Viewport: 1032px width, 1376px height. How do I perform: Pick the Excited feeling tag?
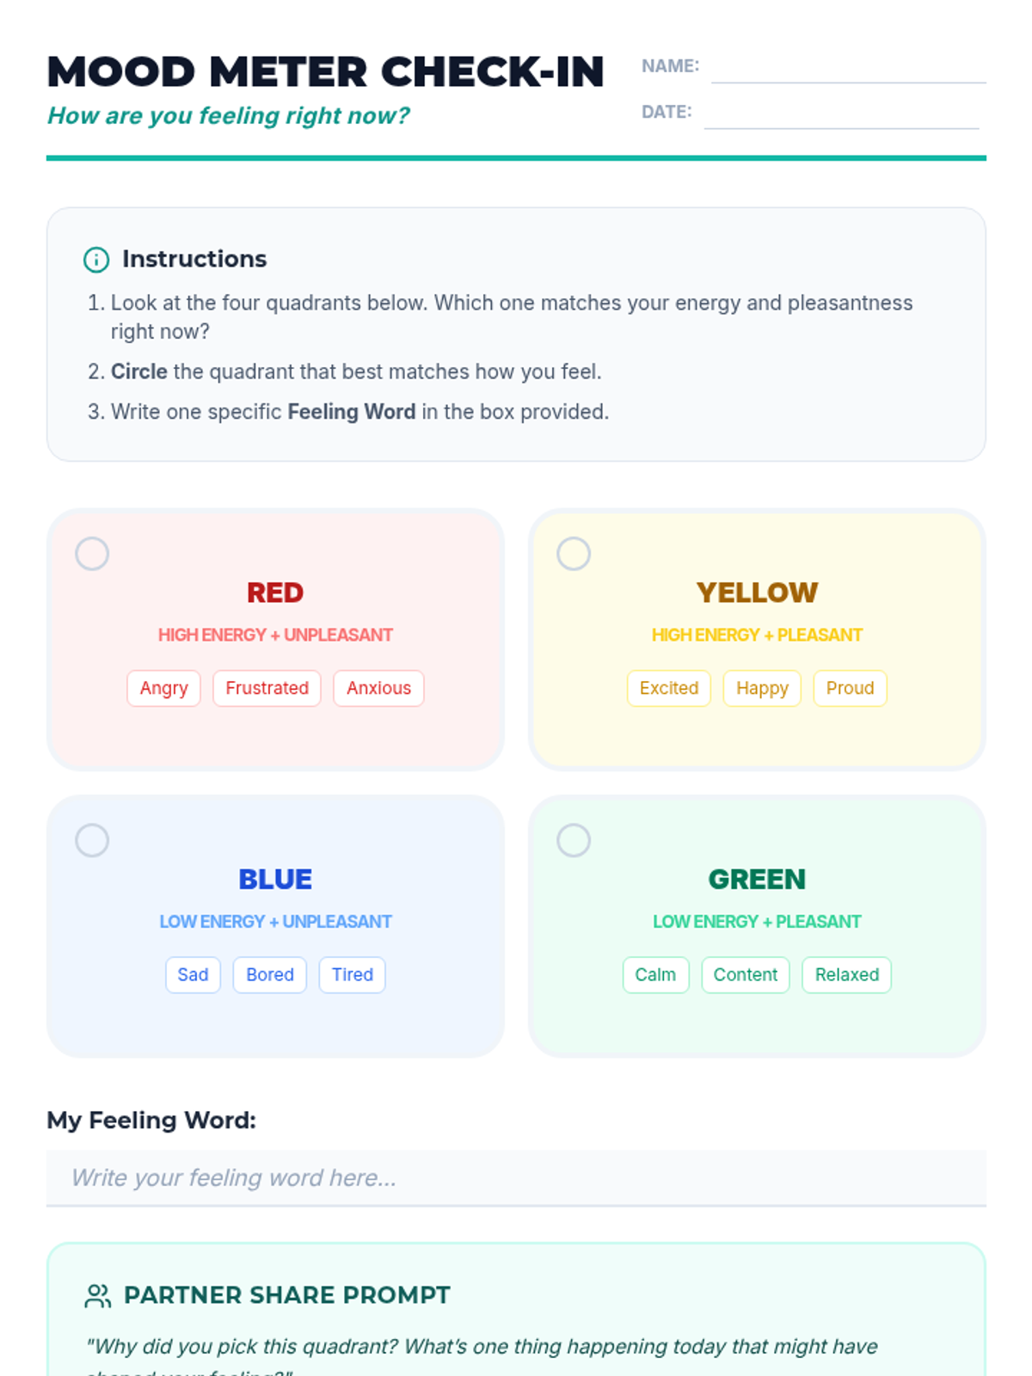coord(668,688)
